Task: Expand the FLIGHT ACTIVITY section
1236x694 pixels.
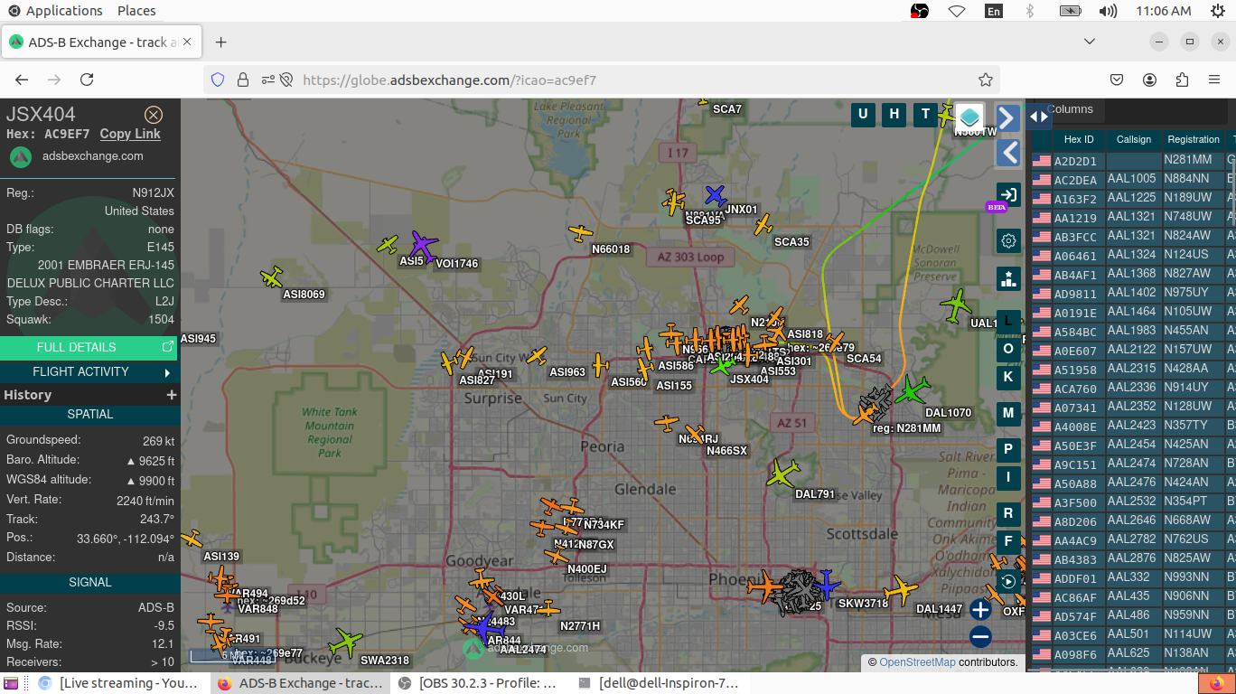Action: (89, 371)
